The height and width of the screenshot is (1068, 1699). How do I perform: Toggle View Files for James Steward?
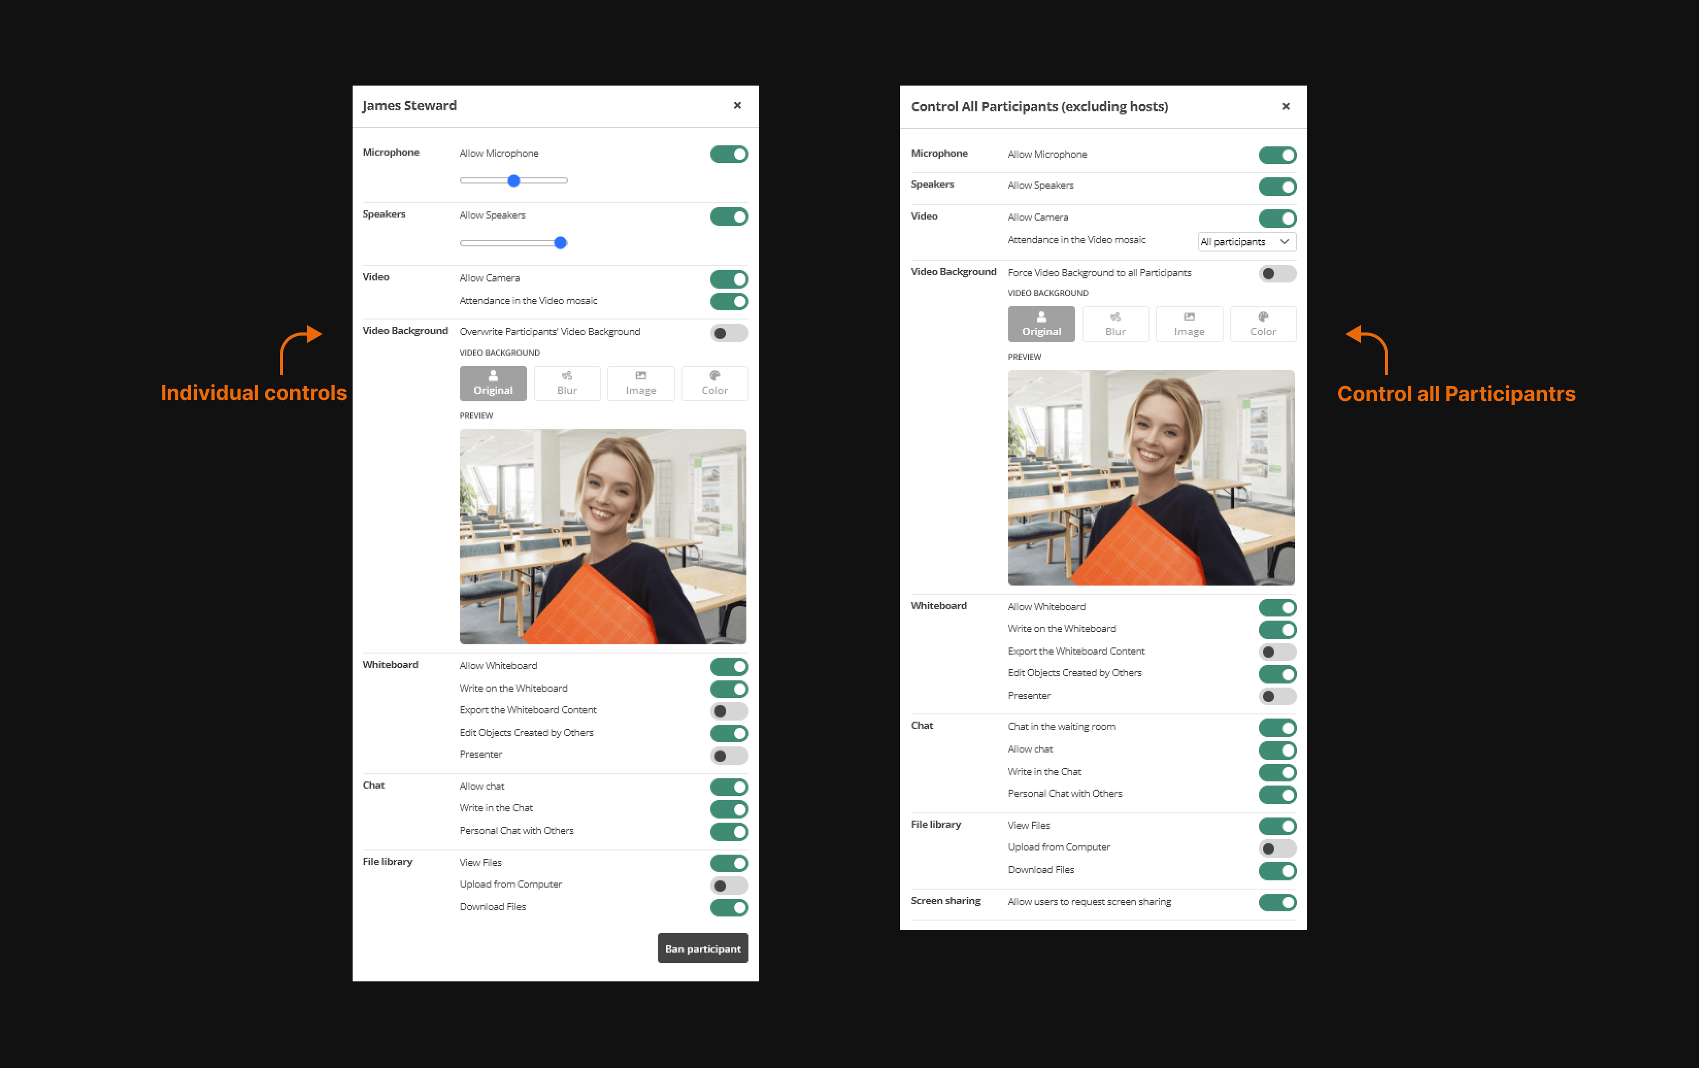(729, 863)
